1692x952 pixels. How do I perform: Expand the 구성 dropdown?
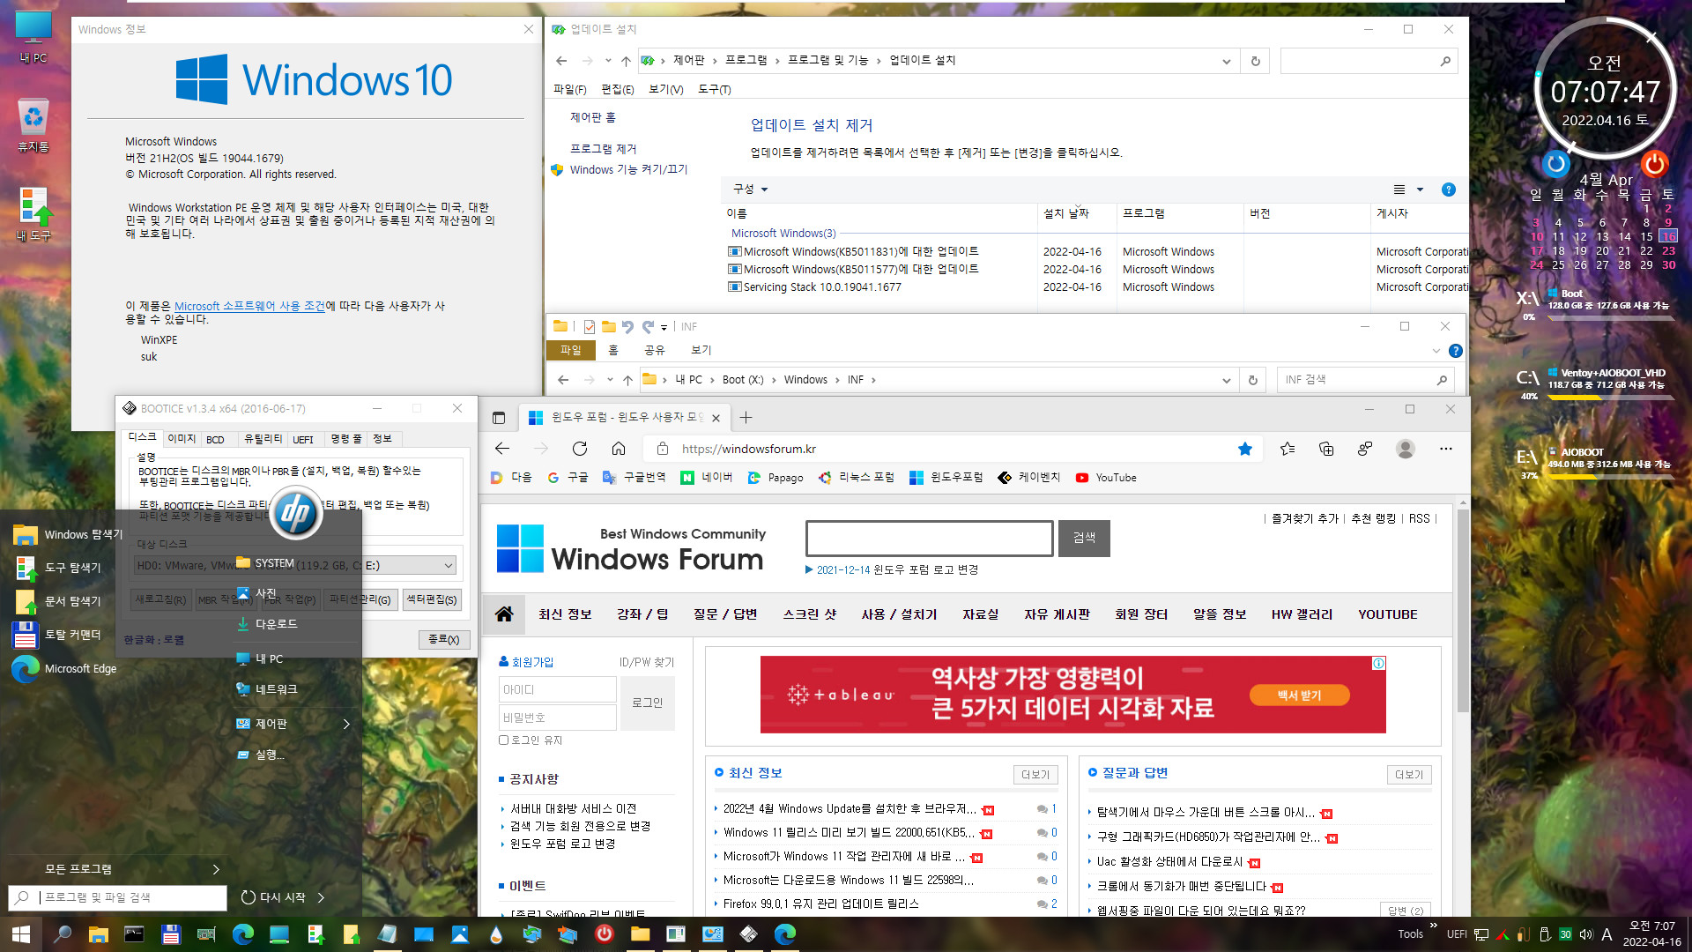[x=750, y=190]
